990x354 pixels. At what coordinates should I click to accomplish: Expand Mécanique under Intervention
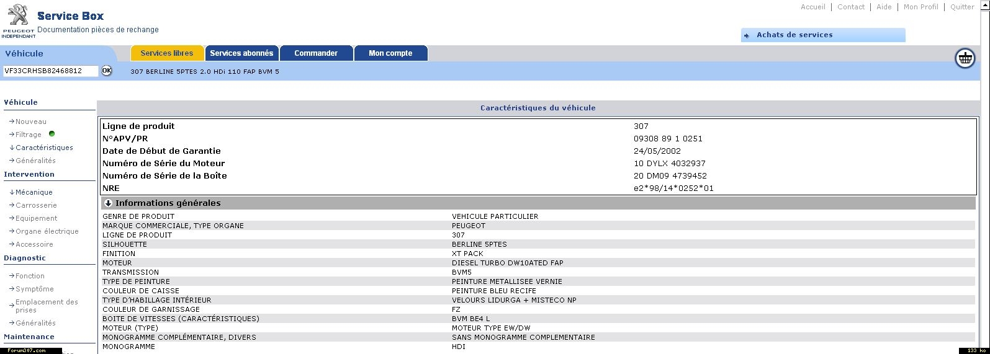tap(34, 192)
